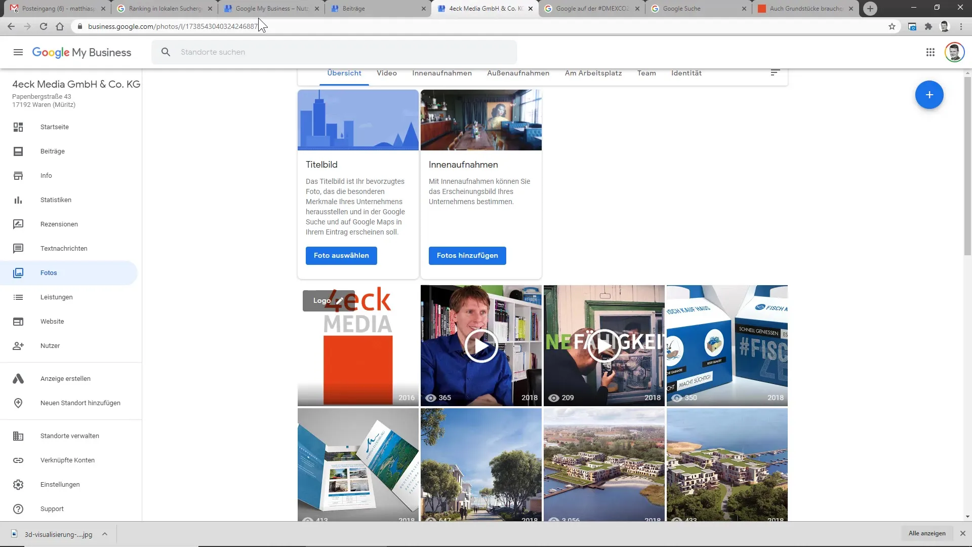Open the Fisch packaging photo thumbnail
Viewport: 972px width, 547px height.
pos(727,345)
